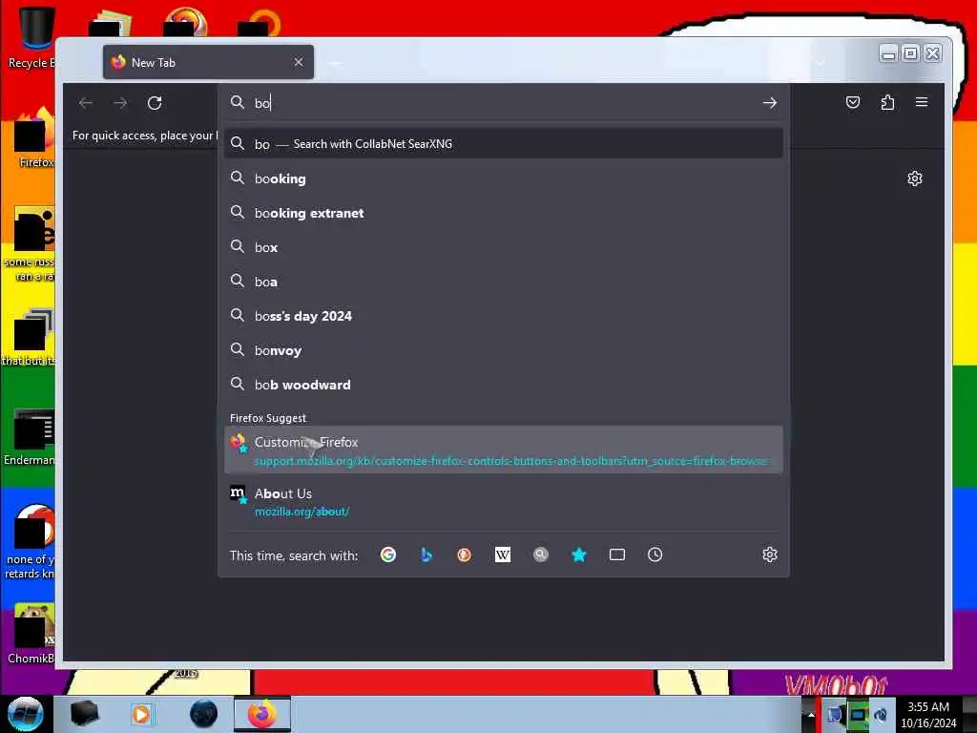Click the Forward navigation arrow
The image size is (977, 733).
(120, 103)
